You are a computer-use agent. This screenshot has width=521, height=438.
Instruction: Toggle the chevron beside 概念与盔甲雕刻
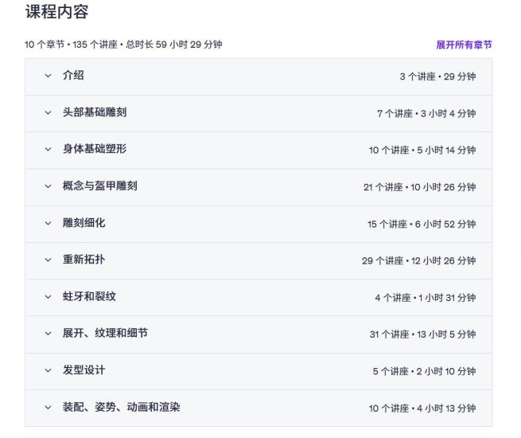coord(48,186)
